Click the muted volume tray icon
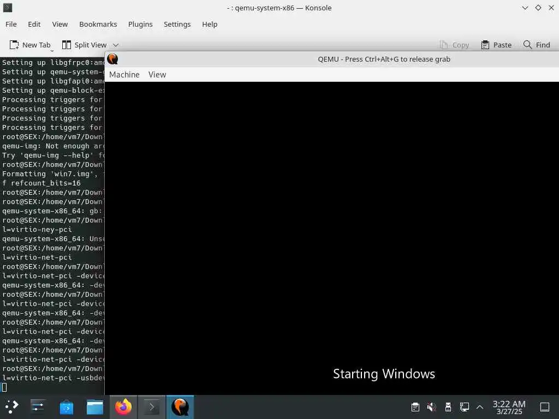The image size is (559, 419). 431,407
